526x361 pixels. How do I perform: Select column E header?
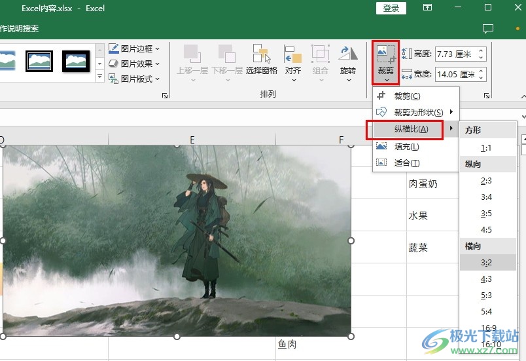(x=192, y=139)
